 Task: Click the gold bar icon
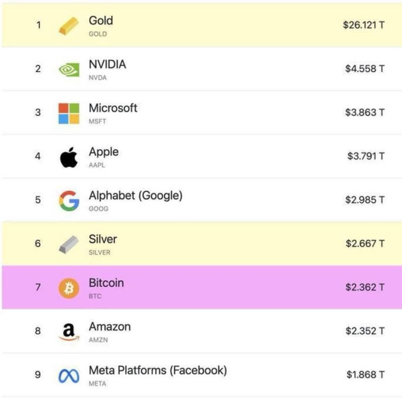pos(69,26)
